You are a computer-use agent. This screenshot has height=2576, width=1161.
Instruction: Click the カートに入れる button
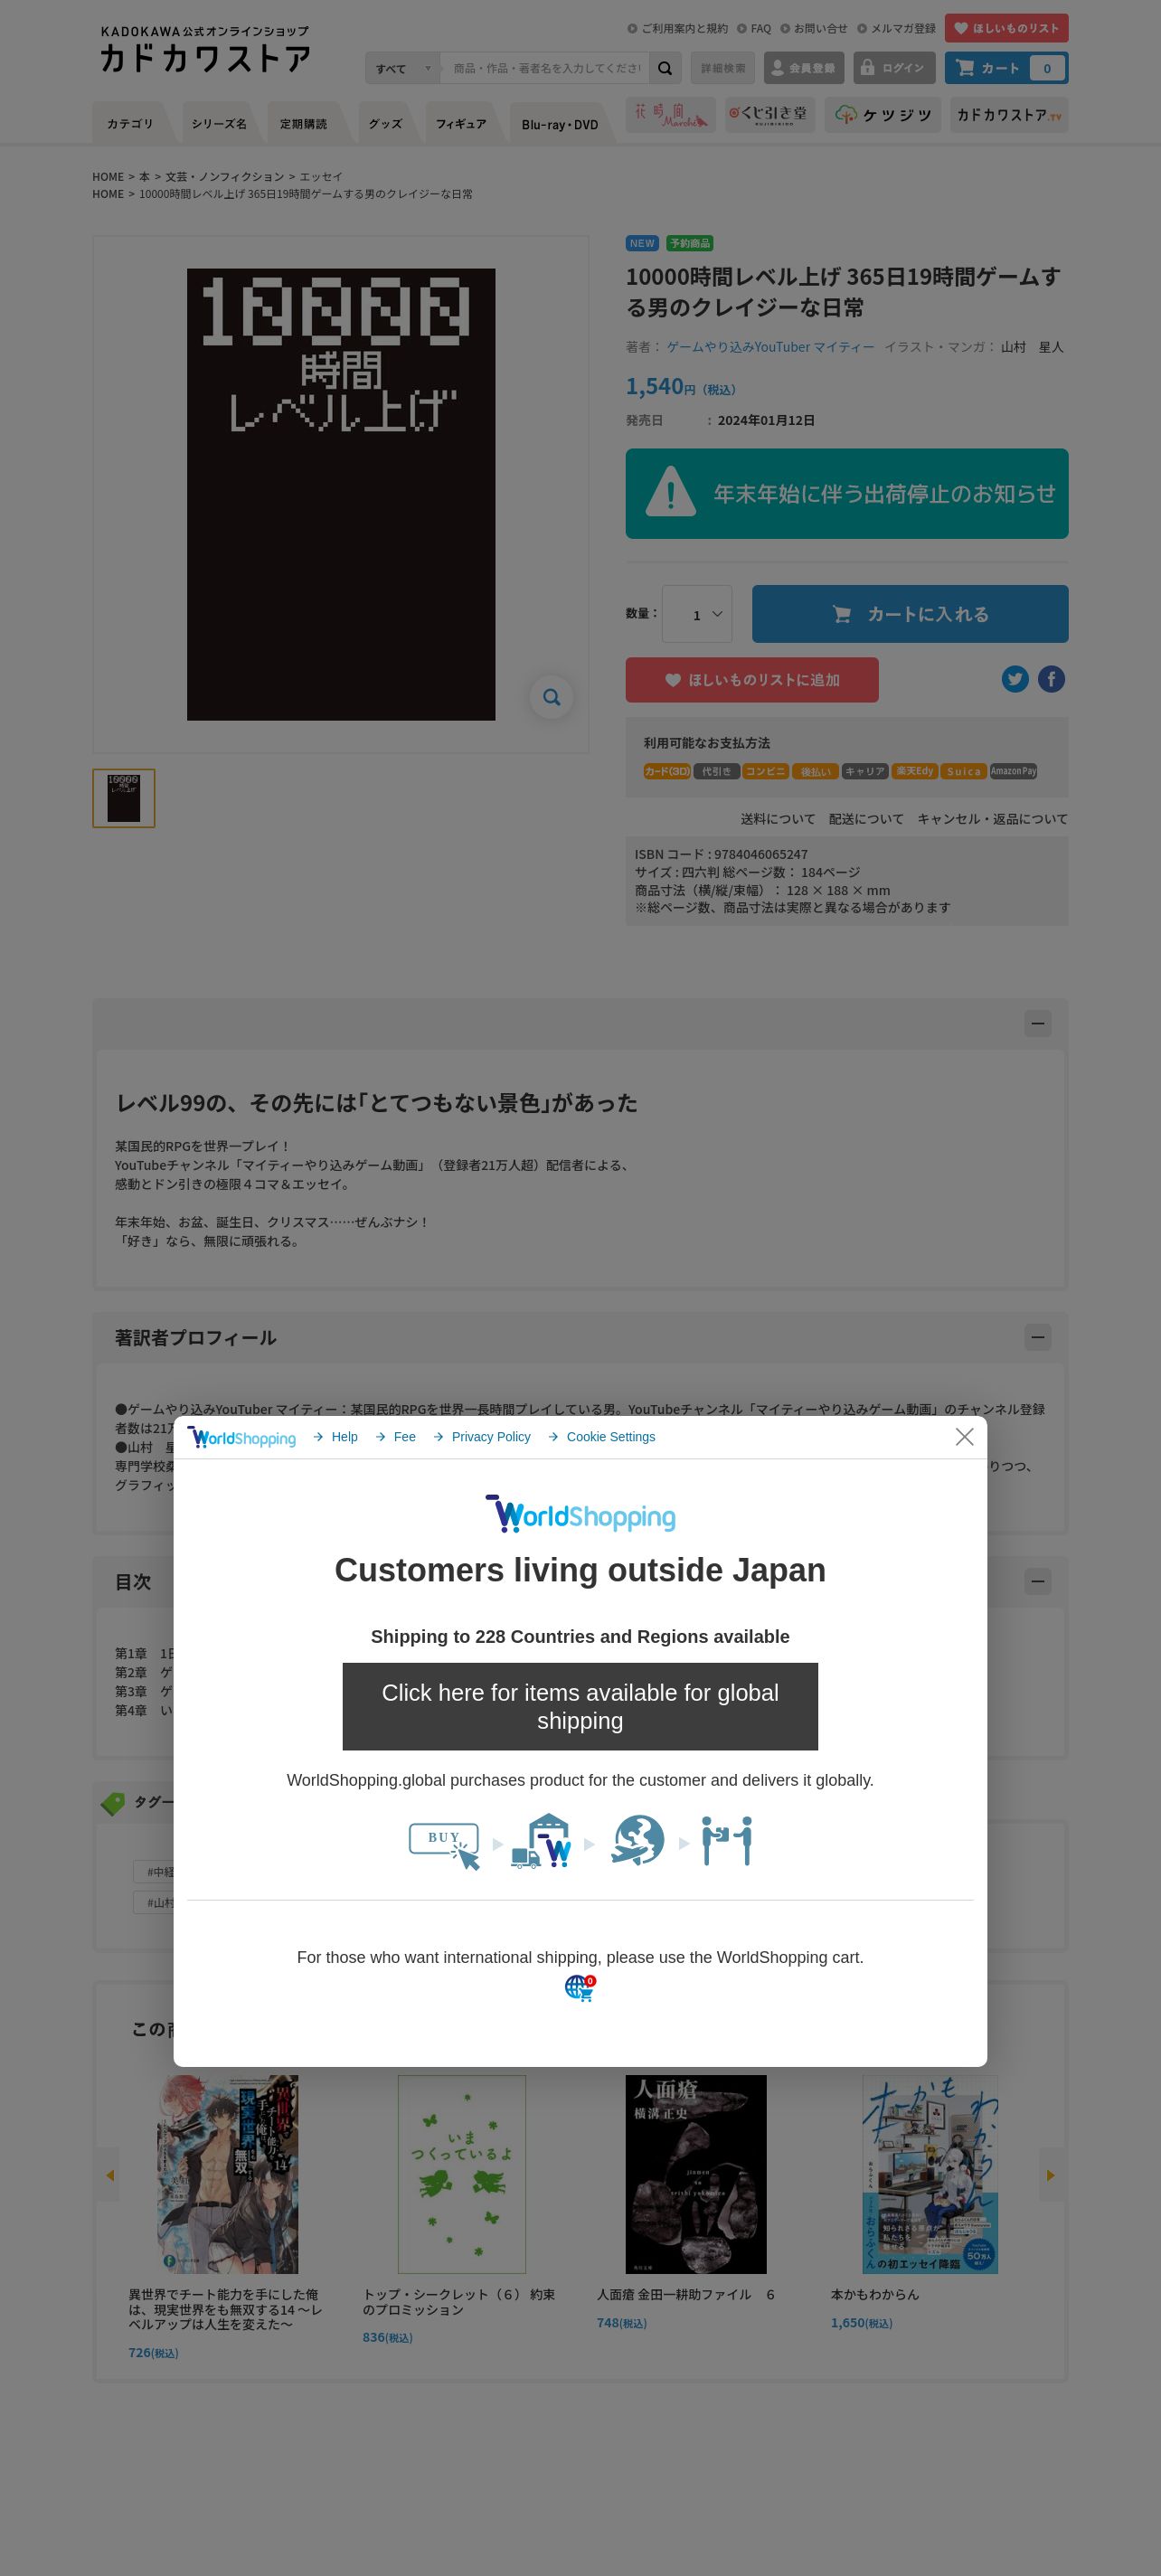tap(909, 614)
